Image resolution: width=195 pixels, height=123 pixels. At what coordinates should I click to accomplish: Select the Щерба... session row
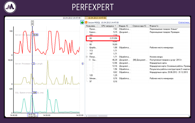tap(138, 48)
